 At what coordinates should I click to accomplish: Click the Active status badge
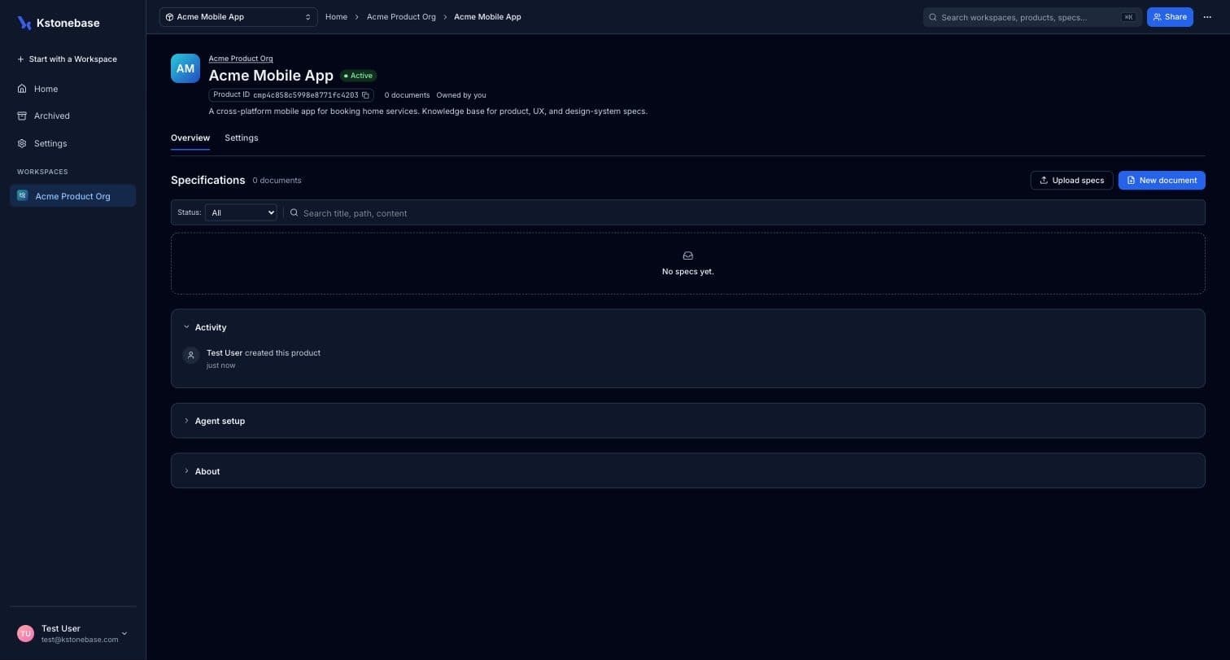pos(358,76)
